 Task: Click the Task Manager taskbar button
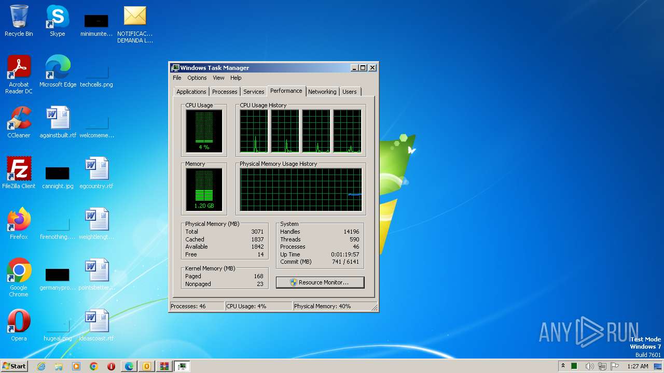182,366
